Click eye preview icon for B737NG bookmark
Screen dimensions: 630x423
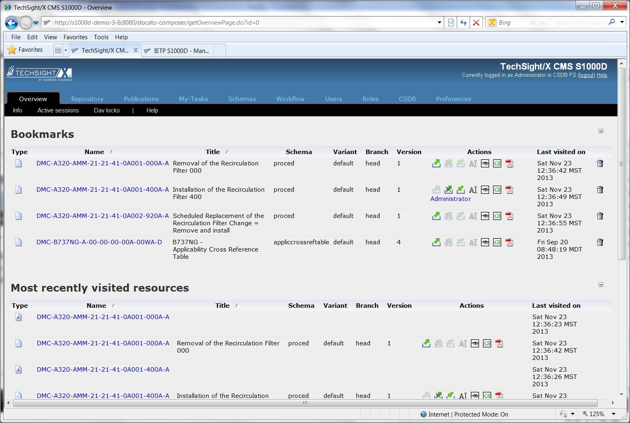[x=485, y=242]
